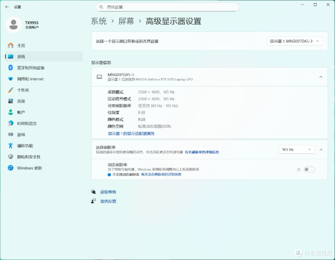
Task: Open the TX9955 account avatar
Action: [13, 25]
